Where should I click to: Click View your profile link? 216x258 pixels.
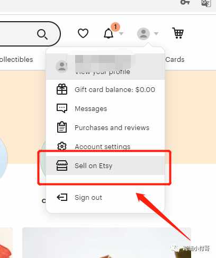(x=103, y=72)
